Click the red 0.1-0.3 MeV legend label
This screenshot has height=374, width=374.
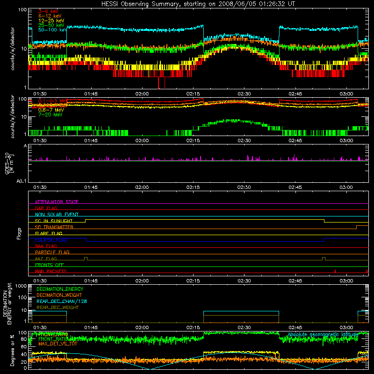(53, 101)
